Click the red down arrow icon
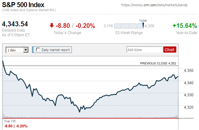This screenshot has width=199, height=130. (52, 26)
